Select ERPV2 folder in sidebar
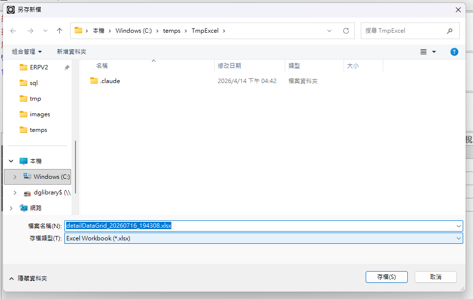The image size is (473, 299). 39,67
